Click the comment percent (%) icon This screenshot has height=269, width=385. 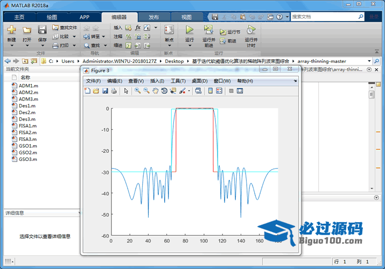[128, 37]
